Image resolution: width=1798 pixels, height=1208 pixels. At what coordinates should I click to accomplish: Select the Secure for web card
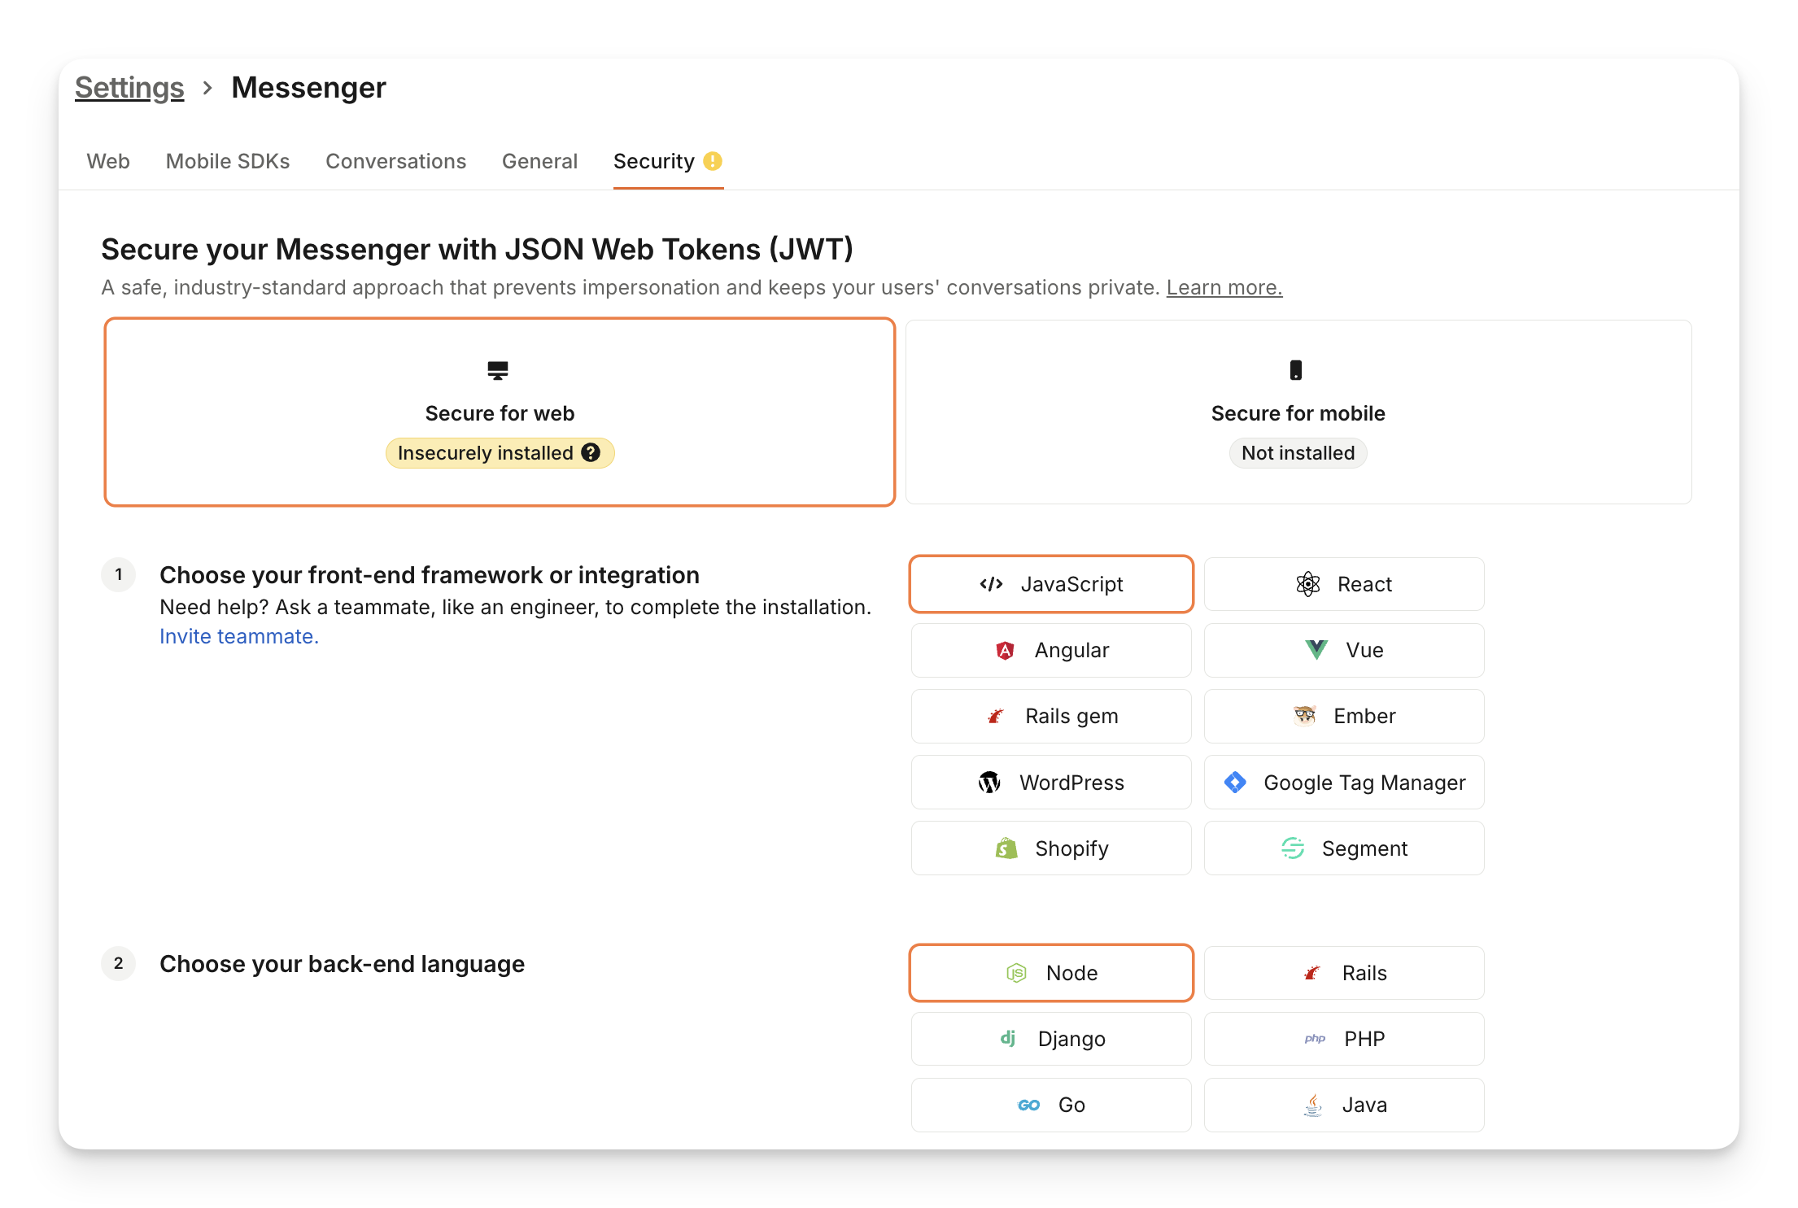[x=500, y=412]
